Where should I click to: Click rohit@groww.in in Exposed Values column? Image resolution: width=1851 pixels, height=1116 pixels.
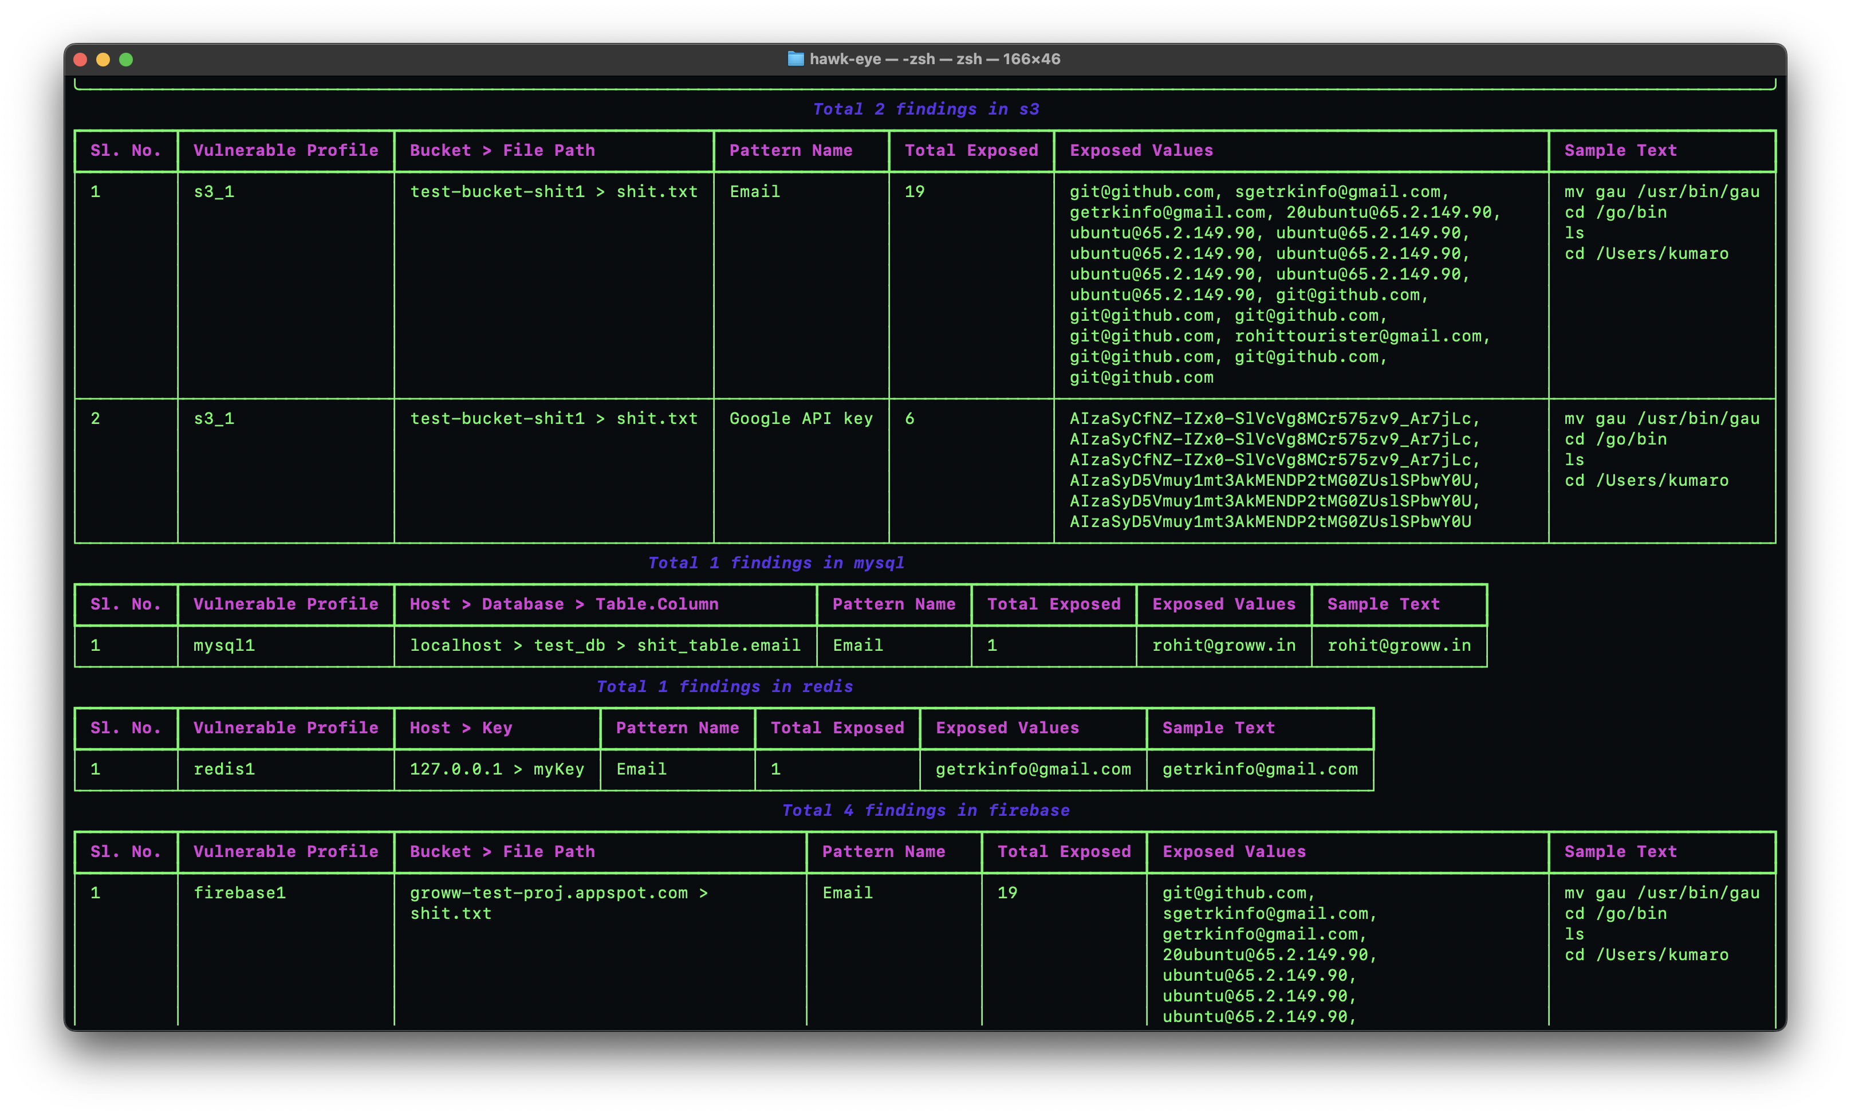point(1224,646)
